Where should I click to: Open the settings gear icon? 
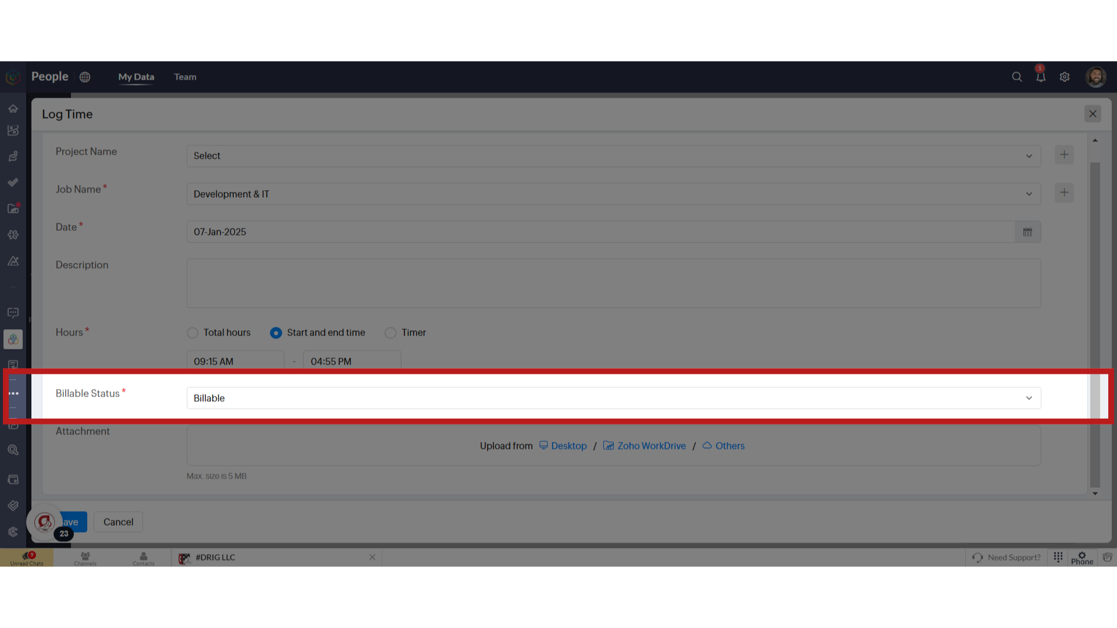click(1065, 77)
